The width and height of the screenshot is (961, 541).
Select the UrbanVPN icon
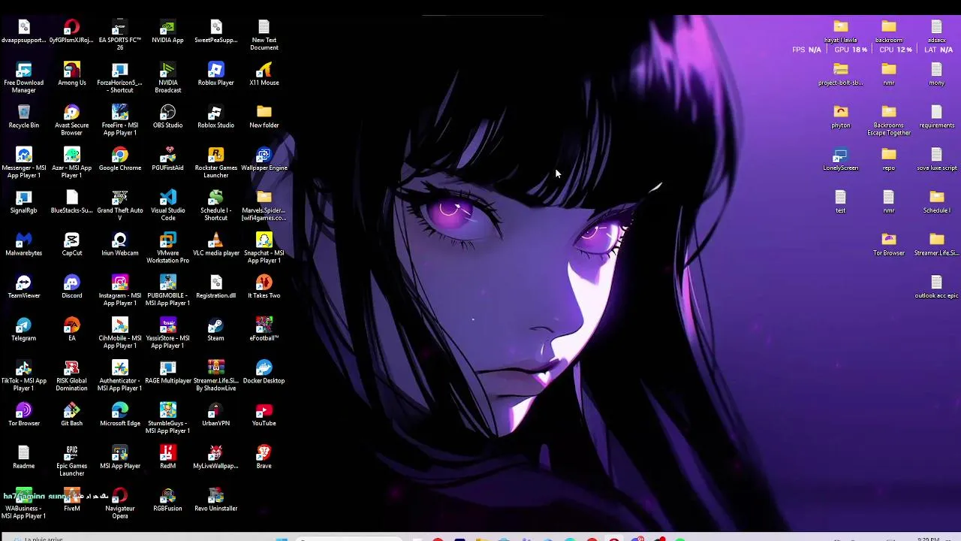[215, 416]
